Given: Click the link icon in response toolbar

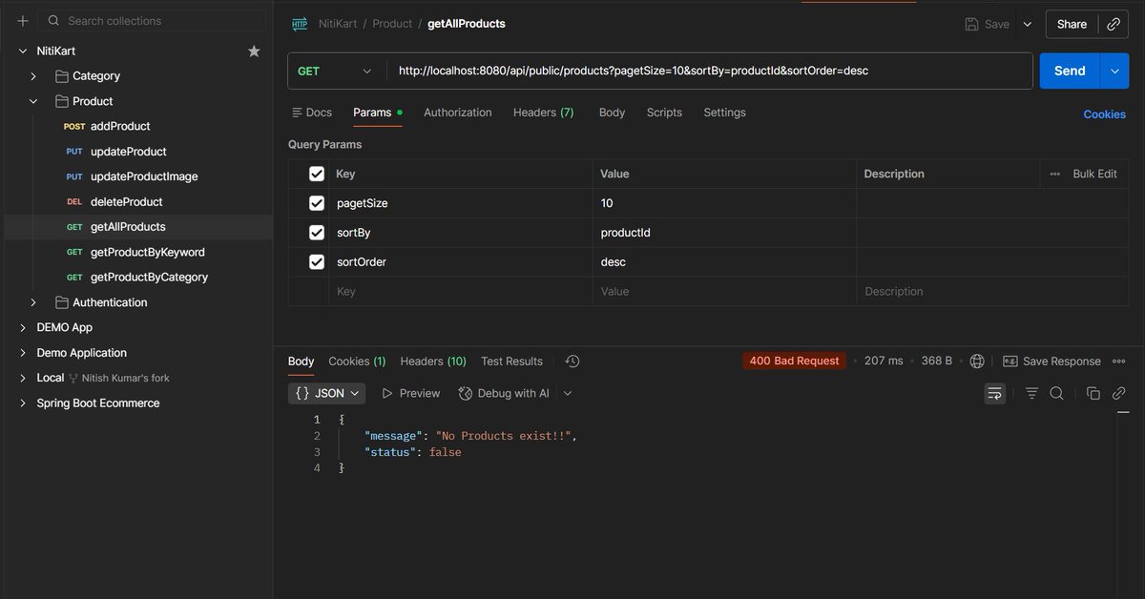Looking at the screenshot, I should pyautogui.click(x=1119, y=393).
